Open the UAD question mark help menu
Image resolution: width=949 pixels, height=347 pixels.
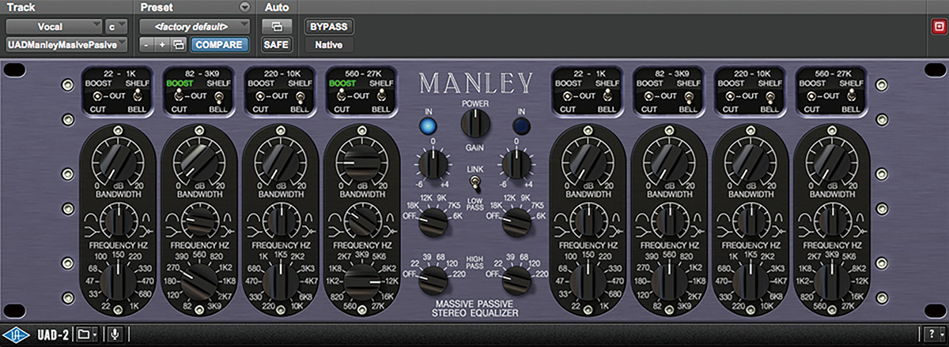pyautogui.click(x=933, y=335)
